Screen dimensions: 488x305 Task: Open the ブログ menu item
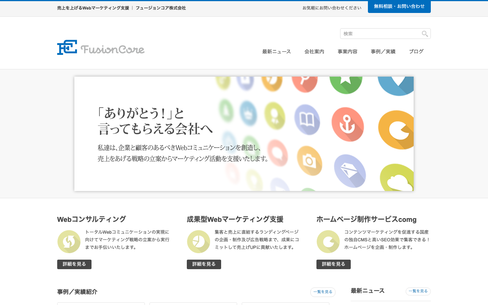(416, 51)
